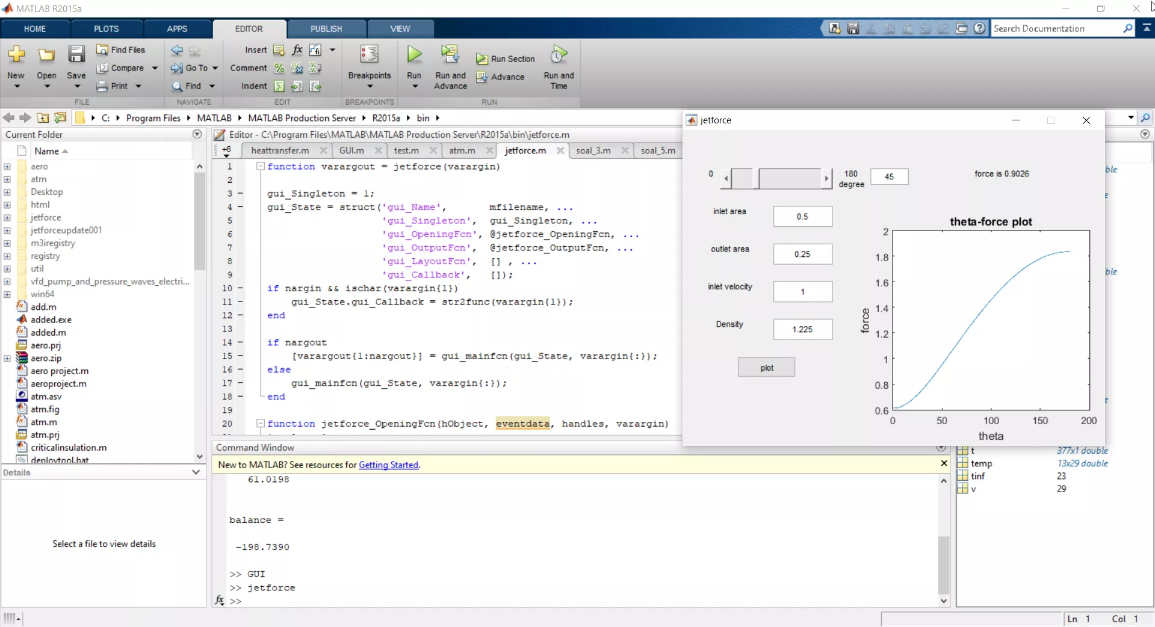Comment selected lines with % icon
This screenshot has width=1155, height=627.
279,68
